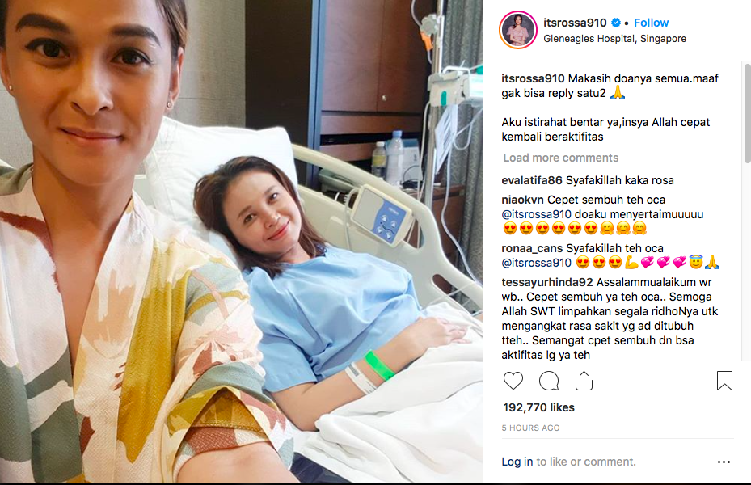The image size is (751, 485).
Task: Click the Log in link
Action: click(517, 462)
